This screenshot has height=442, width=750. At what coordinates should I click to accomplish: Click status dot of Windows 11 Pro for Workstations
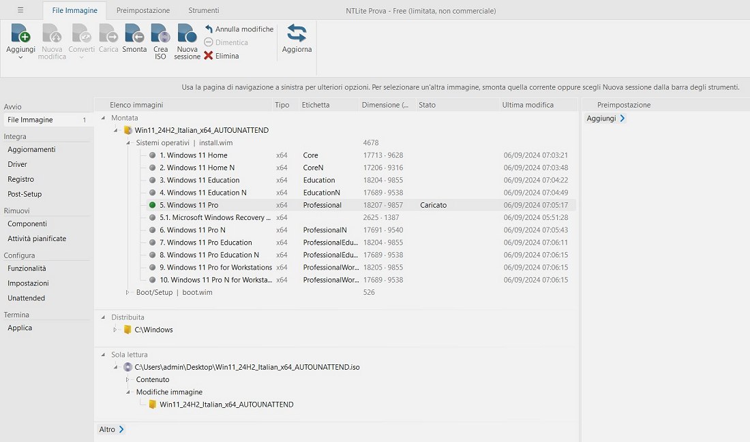pyautogui.click(x=153, y=267)
